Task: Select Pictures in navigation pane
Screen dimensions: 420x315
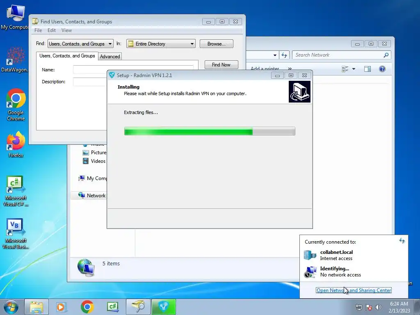Action: pos(95,153)
